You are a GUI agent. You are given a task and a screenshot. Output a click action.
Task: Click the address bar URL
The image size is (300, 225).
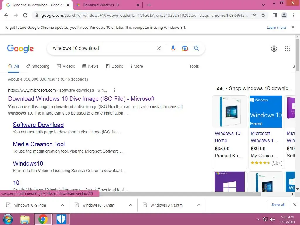pos(144,15)
